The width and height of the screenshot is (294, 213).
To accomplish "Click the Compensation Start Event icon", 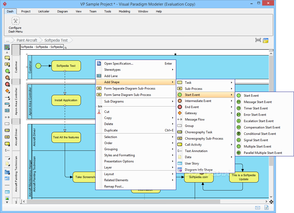I will click(x=239, y=127).
